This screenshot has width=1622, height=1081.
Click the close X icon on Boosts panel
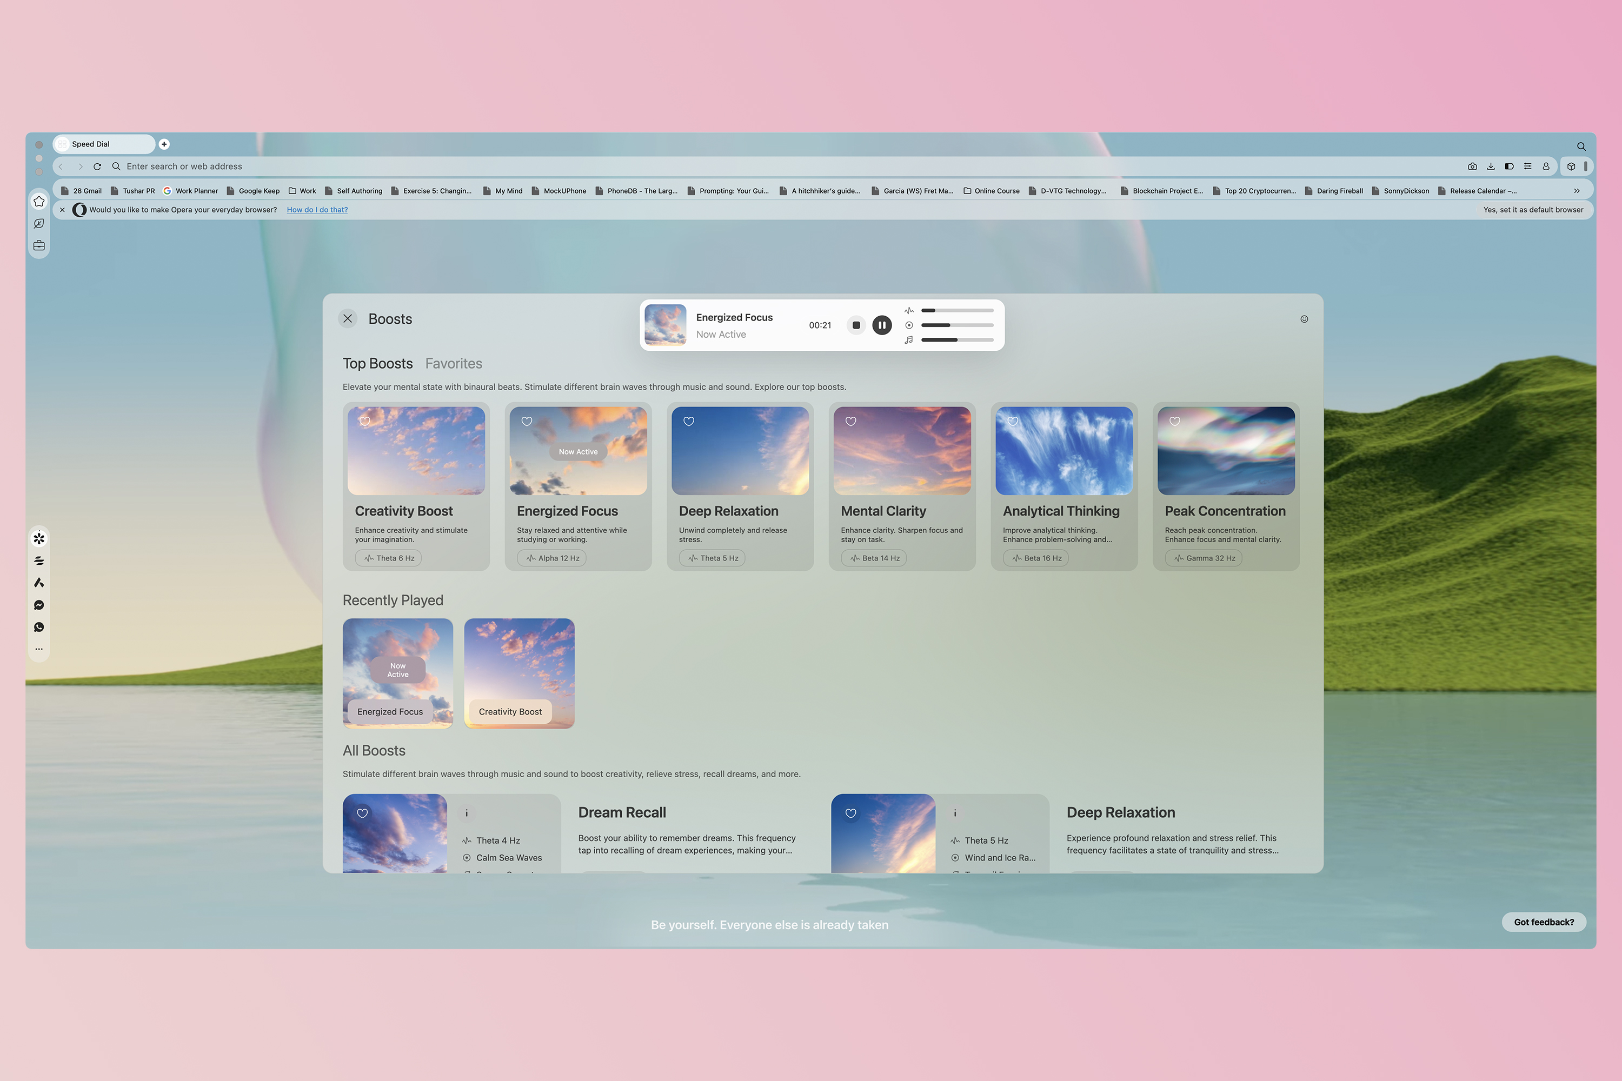(x=349, y=318)
